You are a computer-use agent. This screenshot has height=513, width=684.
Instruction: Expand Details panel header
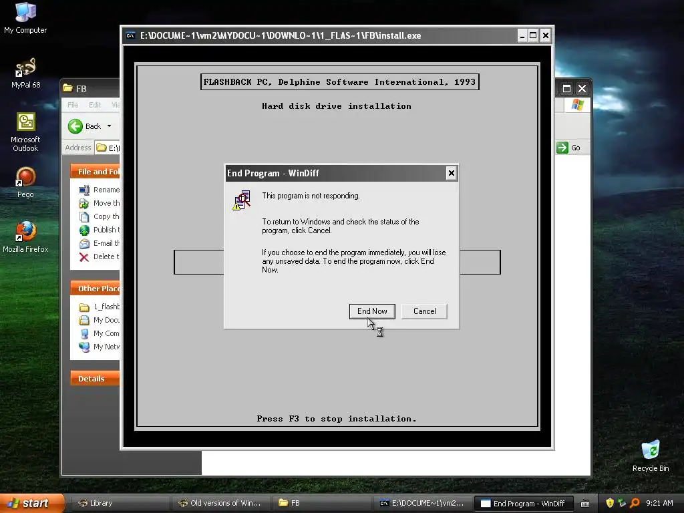[x=95, y=379]
